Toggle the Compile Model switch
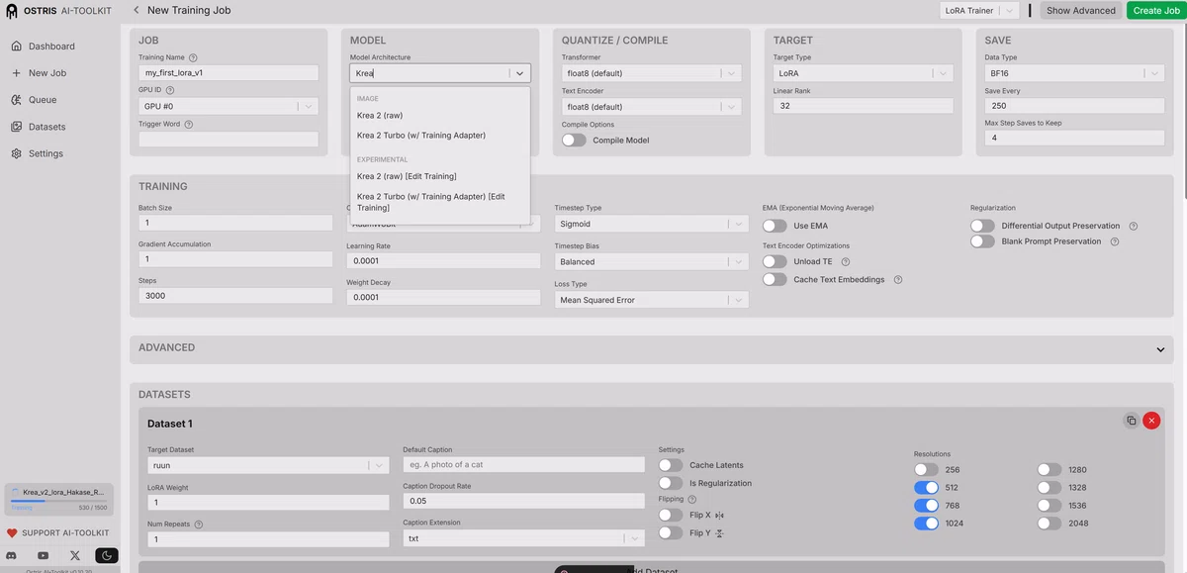1187x573 pixels. [x=574, y=141]
